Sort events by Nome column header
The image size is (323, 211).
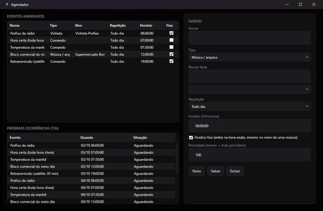click(15, 25)
